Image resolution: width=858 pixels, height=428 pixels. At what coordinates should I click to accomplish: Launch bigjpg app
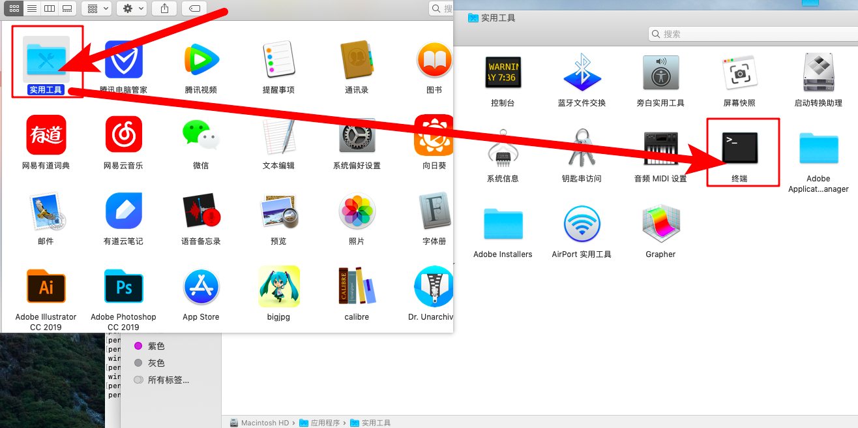coord(278,286)
